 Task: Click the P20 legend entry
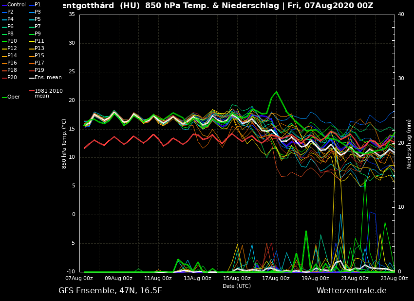12,78
